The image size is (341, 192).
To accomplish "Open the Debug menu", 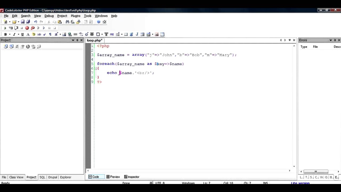I will [49, 16].
